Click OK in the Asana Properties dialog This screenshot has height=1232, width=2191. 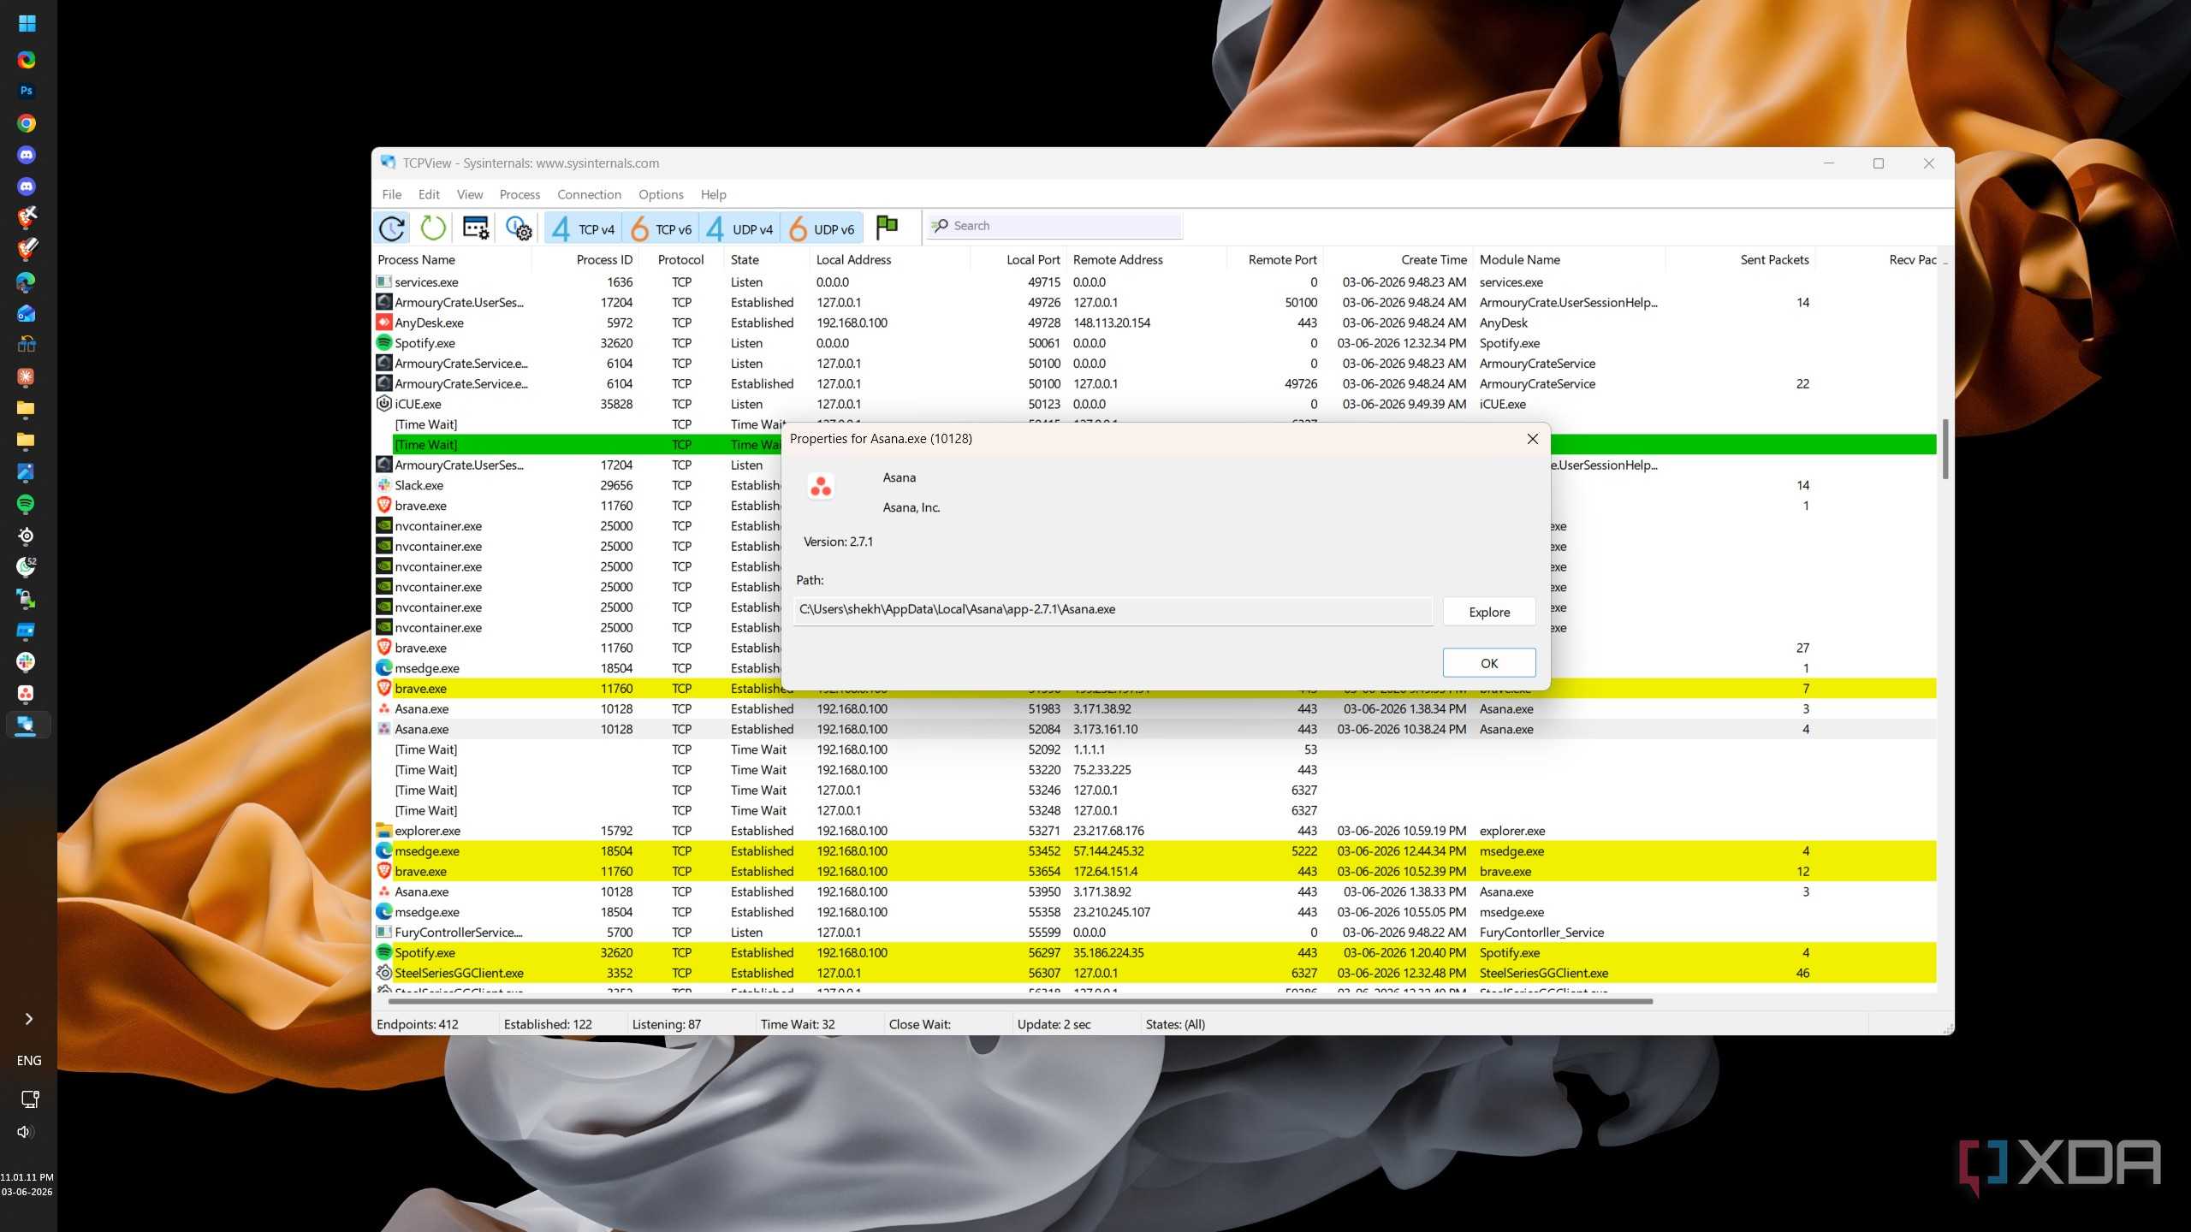1489,663
